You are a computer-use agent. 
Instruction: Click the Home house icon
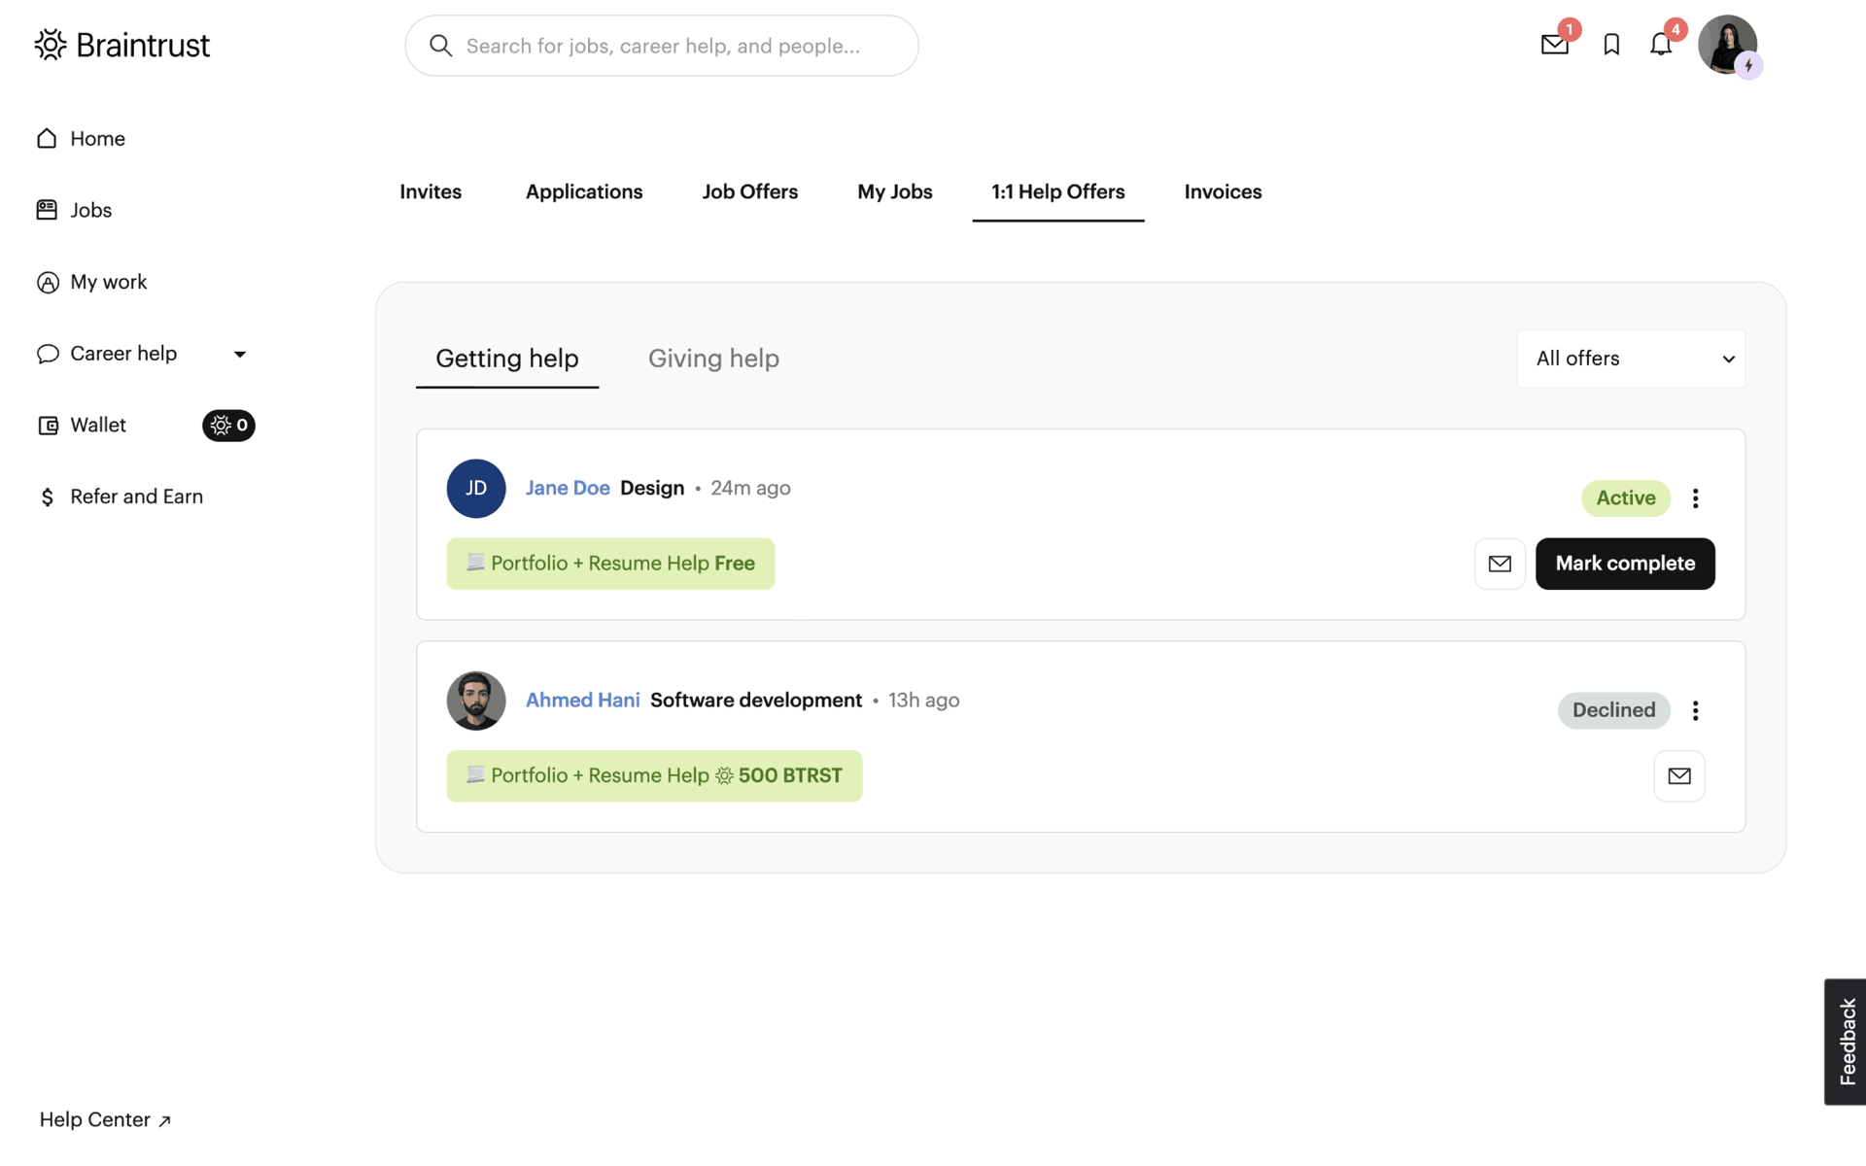(47, 139)
